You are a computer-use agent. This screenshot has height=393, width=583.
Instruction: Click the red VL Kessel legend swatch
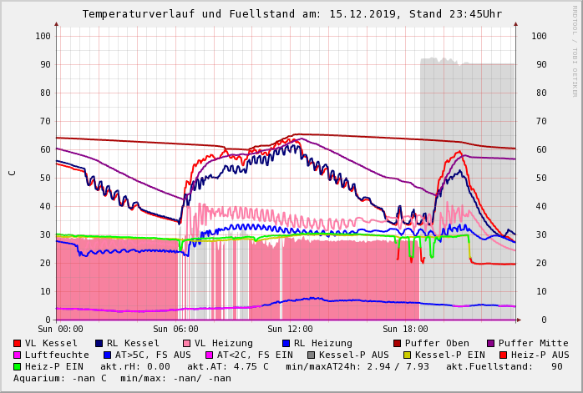click(18, 344)
